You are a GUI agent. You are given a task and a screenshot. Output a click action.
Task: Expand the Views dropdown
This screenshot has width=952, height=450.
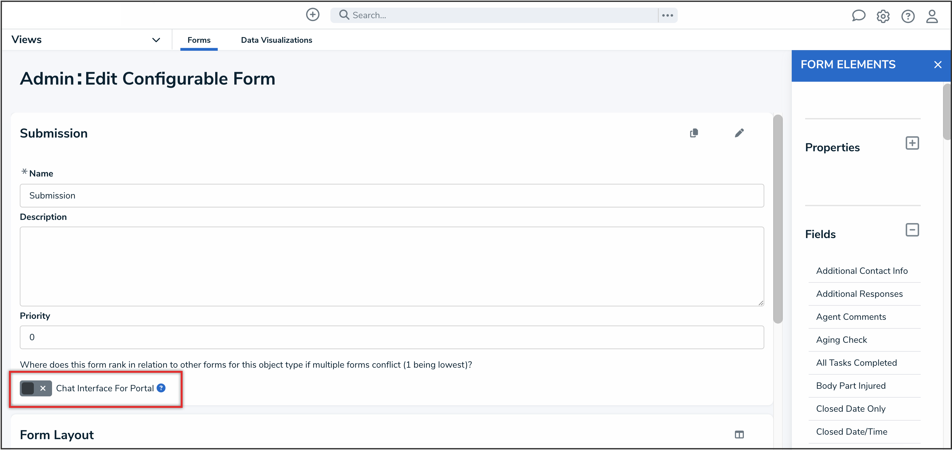click(x=156, y=40)
